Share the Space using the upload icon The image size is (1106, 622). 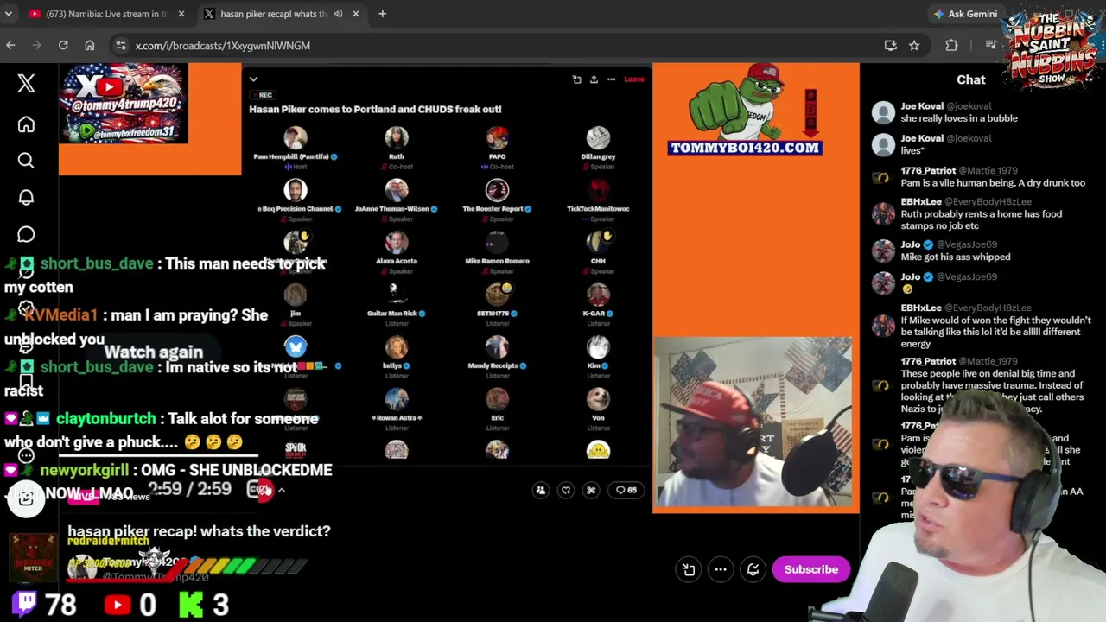(x=594, y=79)
